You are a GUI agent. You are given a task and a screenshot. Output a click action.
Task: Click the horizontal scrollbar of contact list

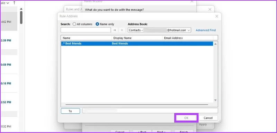[x=137, y=104]
